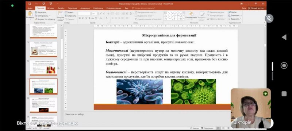Click Сбросить (Reset) in the slides group

(x=70, y=16)
